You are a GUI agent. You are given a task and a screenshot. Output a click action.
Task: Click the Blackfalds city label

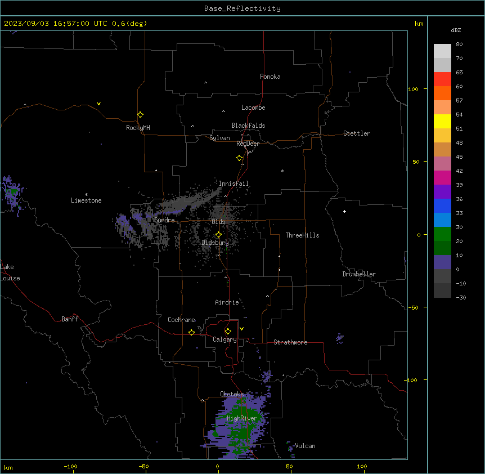click(248, 126)
